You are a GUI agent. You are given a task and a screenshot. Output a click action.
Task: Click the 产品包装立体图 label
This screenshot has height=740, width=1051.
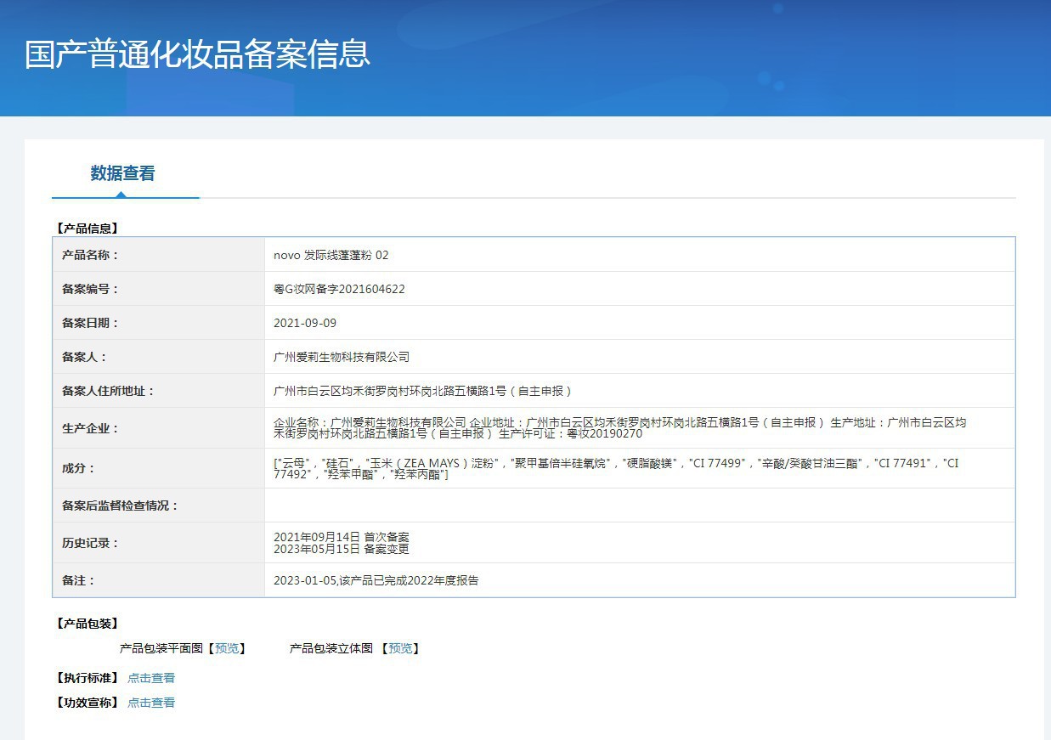(x=331, y=648)
